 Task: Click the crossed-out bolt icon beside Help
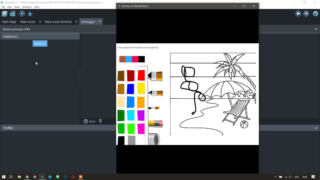(100, 121)
